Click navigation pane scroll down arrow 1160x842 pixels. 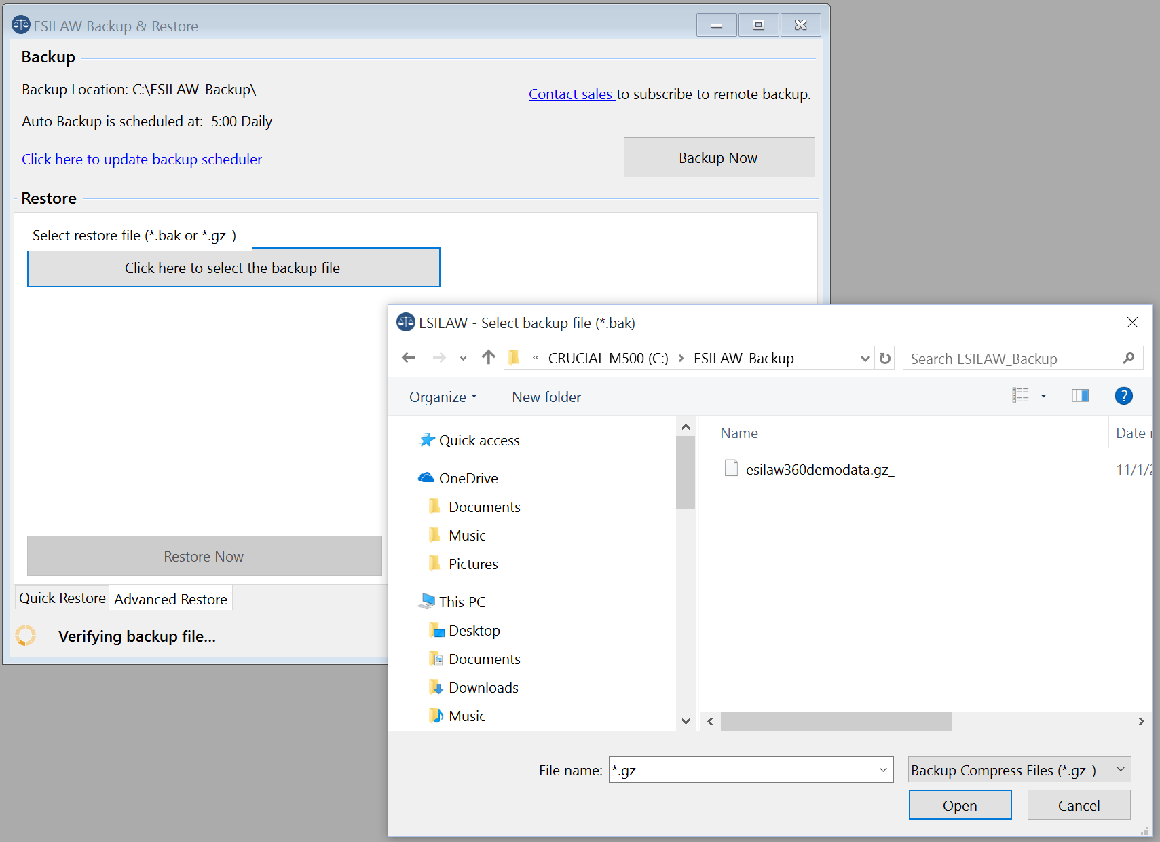point(686,721)
